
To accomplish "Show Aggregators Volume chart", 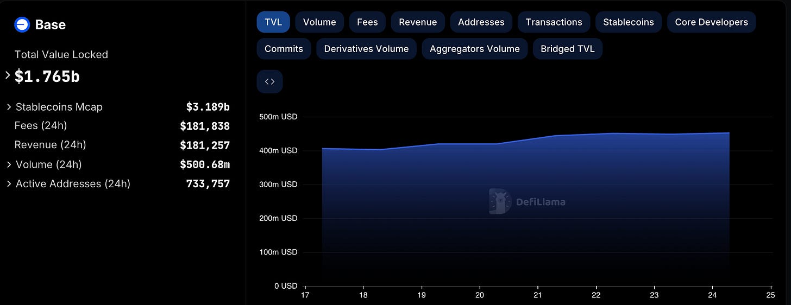I will point(475,49).
